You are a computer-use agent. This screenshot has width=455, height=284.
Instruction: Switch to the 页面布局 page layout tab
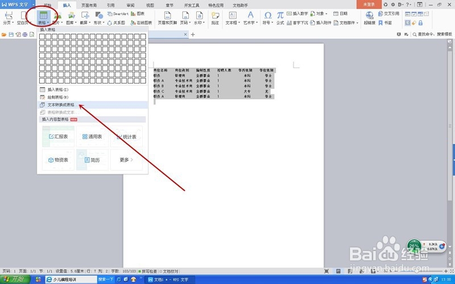(x=89, y=5)
